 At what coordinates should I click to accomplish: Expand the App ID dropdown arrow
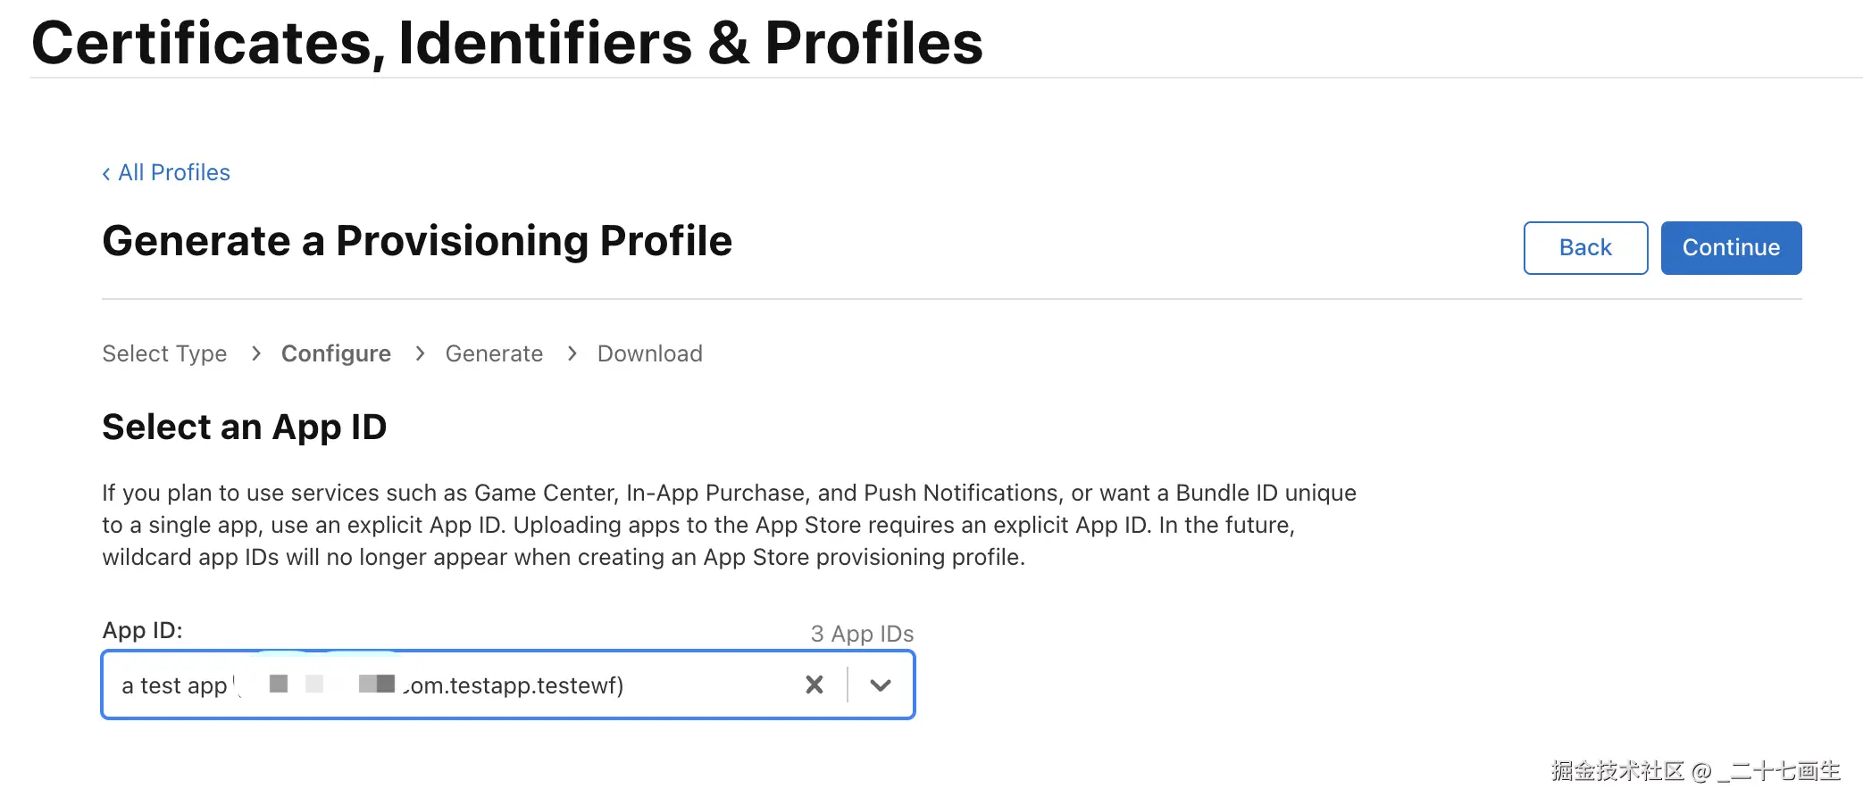[881, 685]
